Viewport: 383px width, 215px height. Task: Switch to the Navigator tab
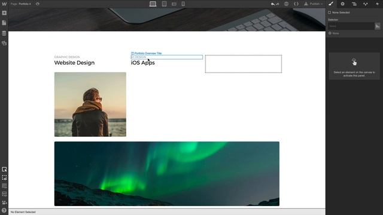tap(354, 4)
